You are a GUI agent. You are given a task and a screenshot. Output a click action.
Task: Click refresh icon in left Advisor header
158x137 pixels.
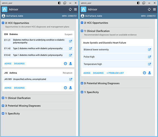click(x=70, y=9)
